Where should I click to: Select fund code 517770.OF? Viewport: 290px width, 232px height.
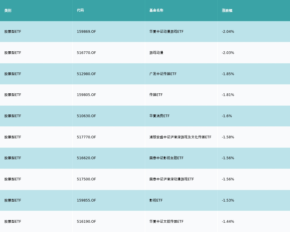pos(86,137)
